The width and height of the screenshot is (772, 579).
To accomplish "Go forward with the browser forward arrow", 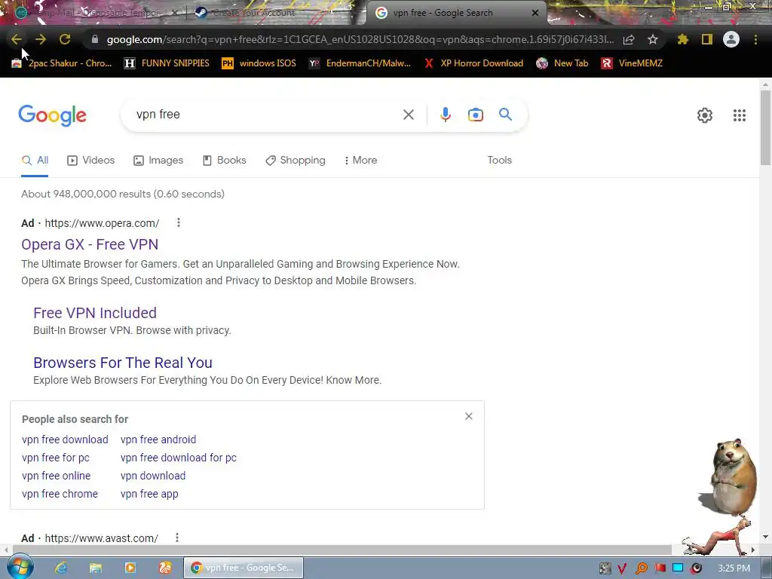I will point(41,39).
